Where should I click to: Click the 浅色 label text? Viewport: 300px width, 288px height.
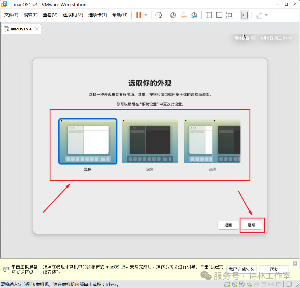[88, 169]
